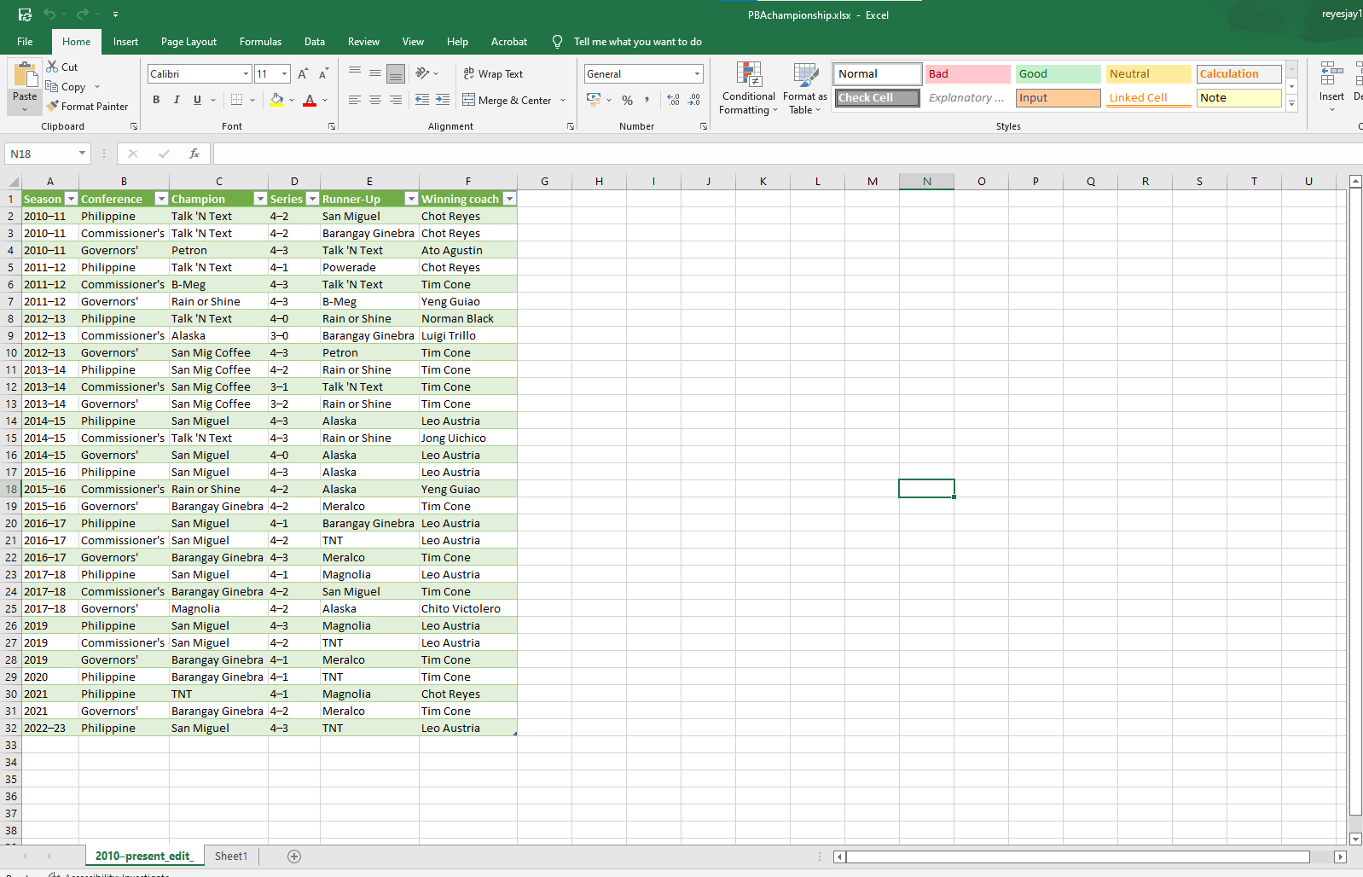Open the Conference column filter dropdown
The image size is (1363, 877).
tap(161, 199)
